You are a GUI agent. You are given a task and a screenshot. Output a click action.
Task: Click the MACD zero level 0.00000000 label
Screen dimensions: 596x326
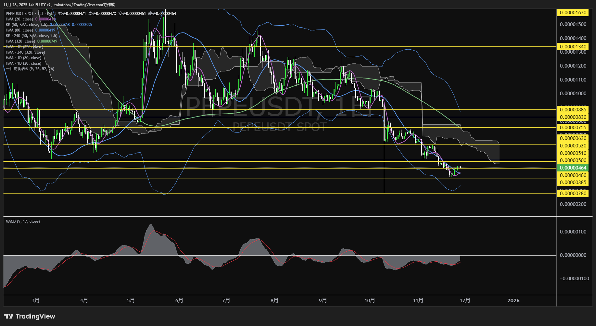pos(573,255)
